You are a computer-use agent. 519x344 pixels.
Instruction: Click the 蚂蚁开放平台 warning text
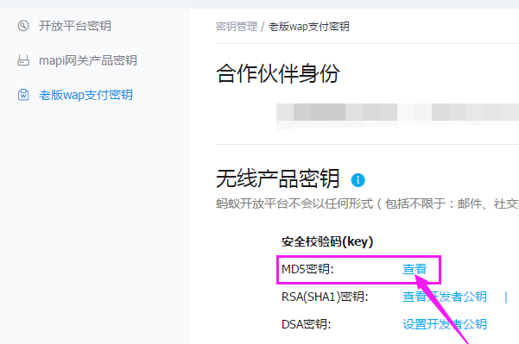click(x=367, y=203)
